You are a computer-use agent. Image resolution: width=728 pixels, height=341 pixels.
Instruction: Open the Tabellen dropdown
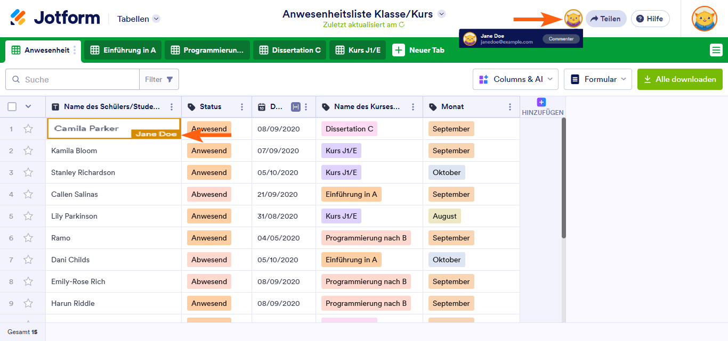[137, 18]
